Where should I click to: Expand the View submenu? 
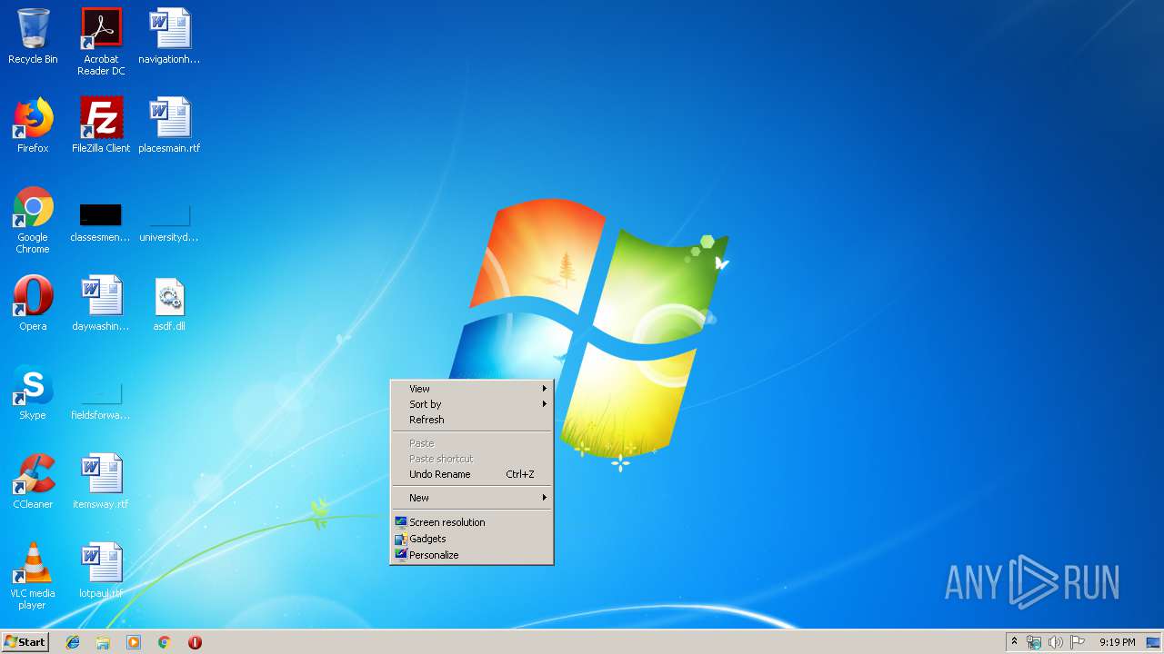click(472, 389)
